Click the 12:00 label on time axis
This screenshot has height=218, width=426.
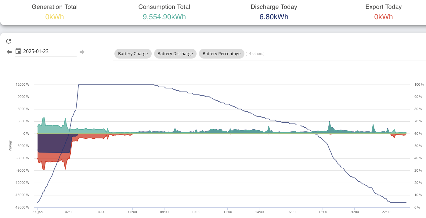click(x=228, y=212)
